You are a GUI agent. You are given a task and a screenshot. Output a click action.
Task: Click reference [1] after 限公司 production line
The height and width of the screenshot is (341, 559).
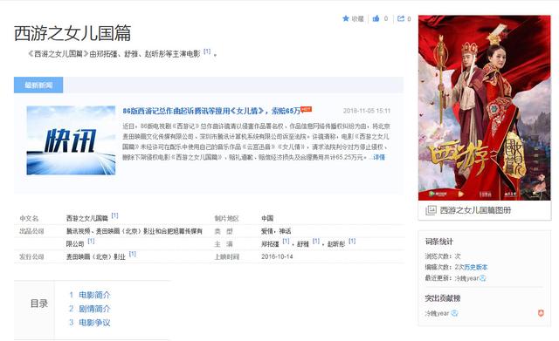pyautogui.click(x=91, y=241)
